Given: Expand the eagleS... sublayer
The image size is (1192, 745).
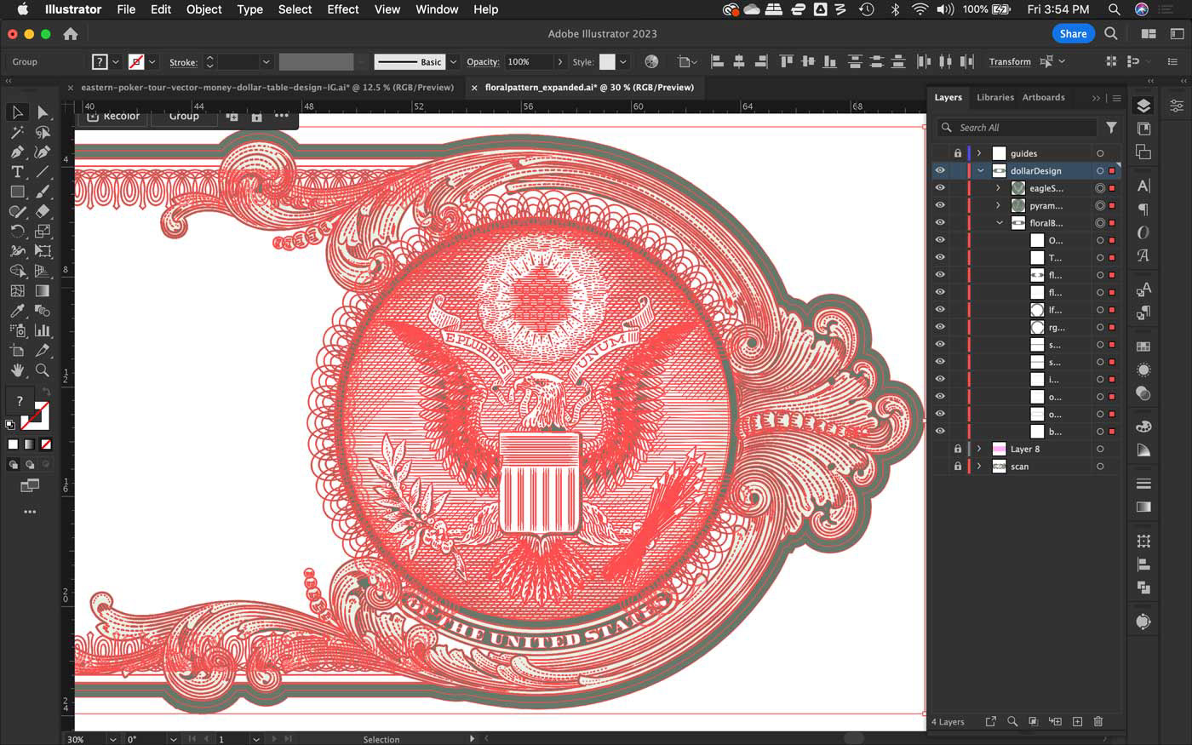Looking at the screenshot, I should pos(998,188).
